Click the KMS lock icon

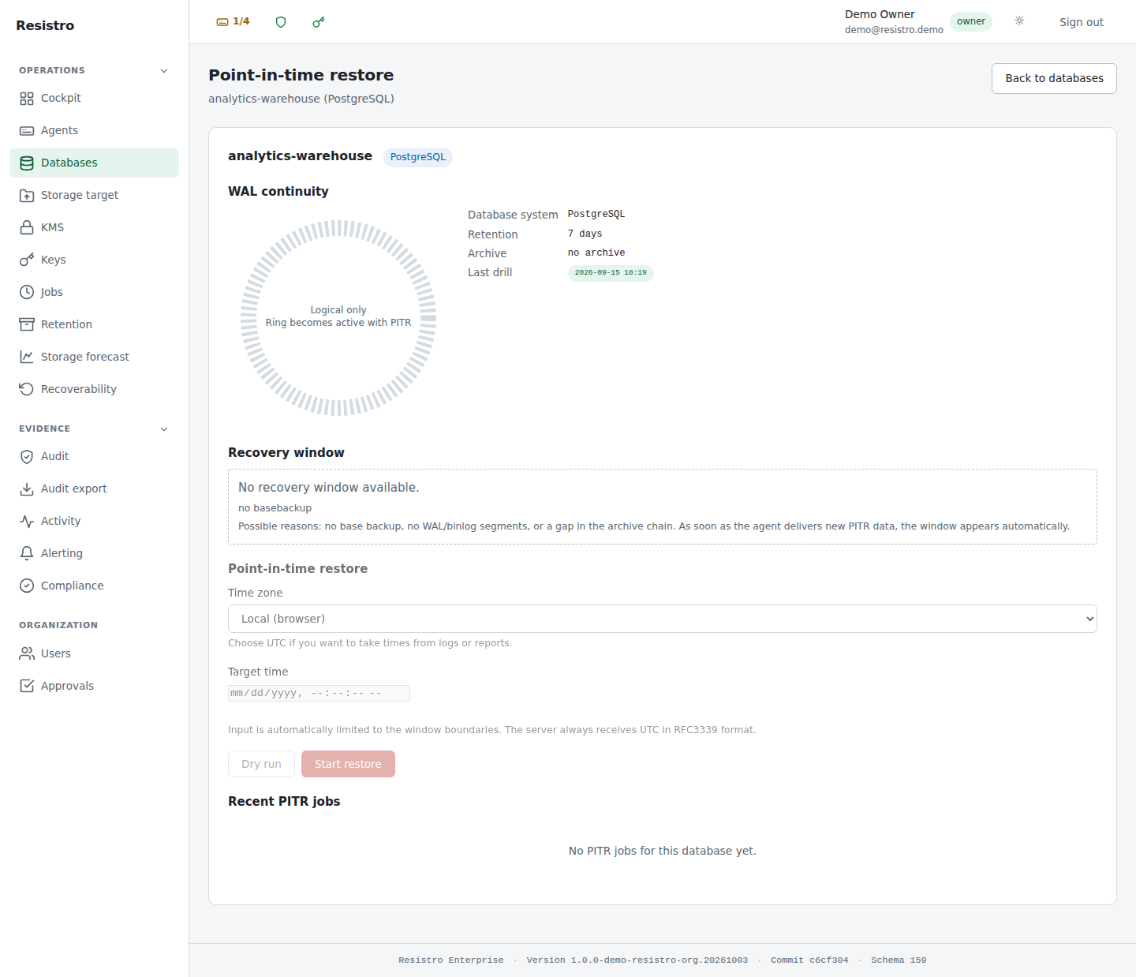click(x=27, y=228)
